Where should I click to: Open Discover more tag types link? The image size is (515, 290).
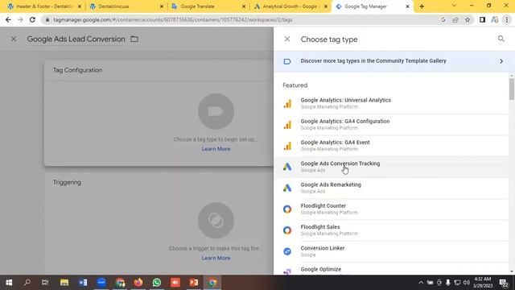(x=373, y=61)
